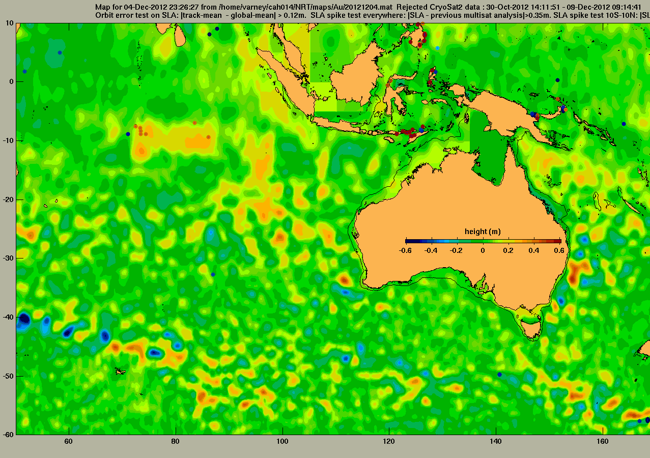
Task: Click the longitude axis label 140
Action: (x=496, y=442)
